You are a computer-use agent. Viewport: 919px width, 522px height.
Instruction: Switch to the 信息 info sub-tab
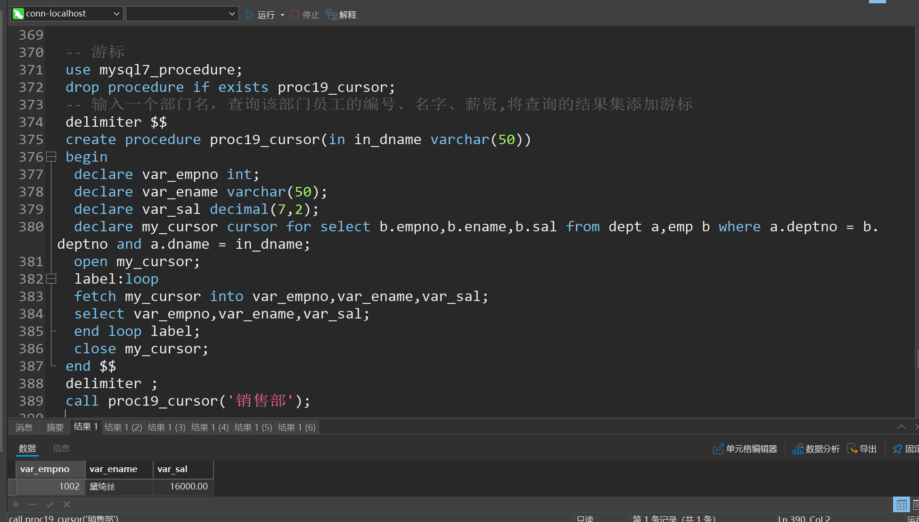(x=61, y=449)
